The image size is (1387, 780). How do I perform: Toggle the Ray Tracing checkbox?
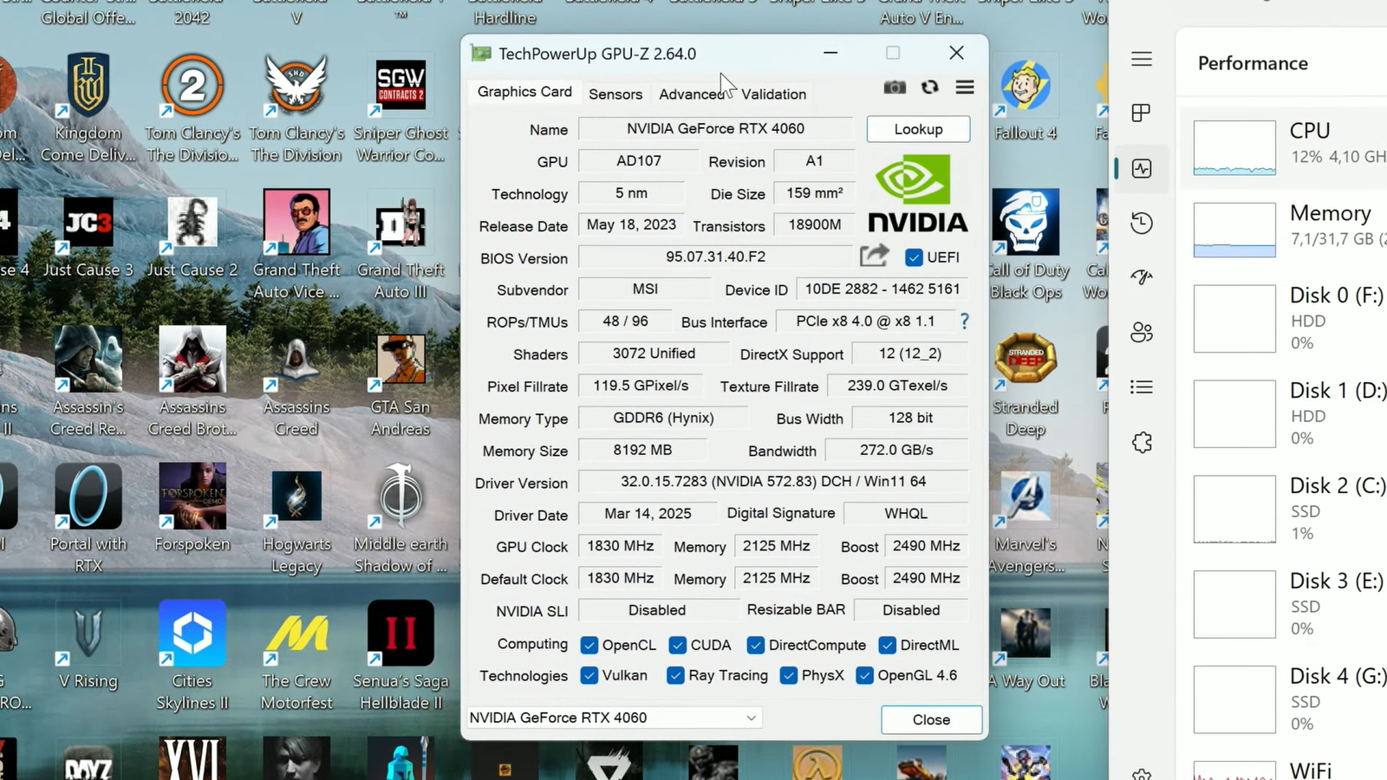pos(675,676)
